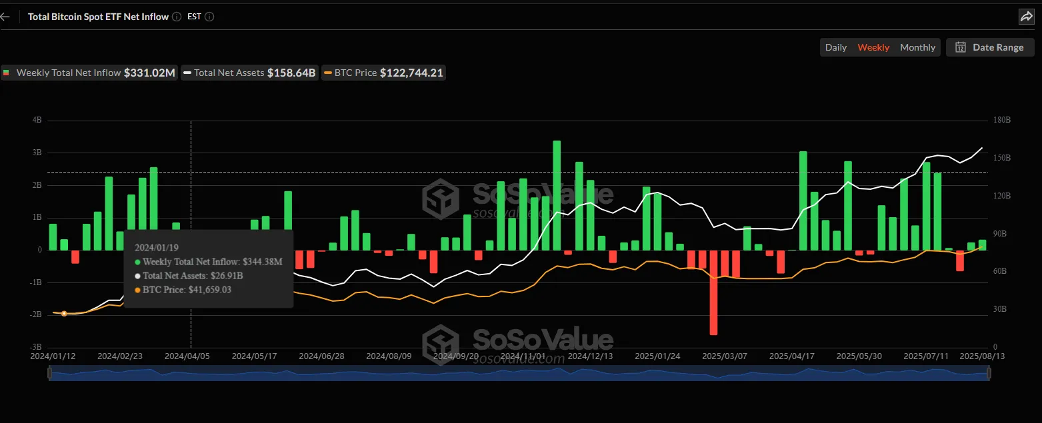
Task: Click the orange BTC Price legend marker
Action: pos(328,73)
